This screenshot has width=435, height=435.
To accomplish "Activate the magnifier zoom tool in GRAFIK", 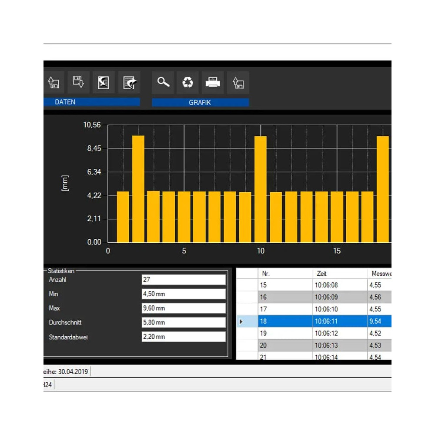I will [x=163, y=82].
